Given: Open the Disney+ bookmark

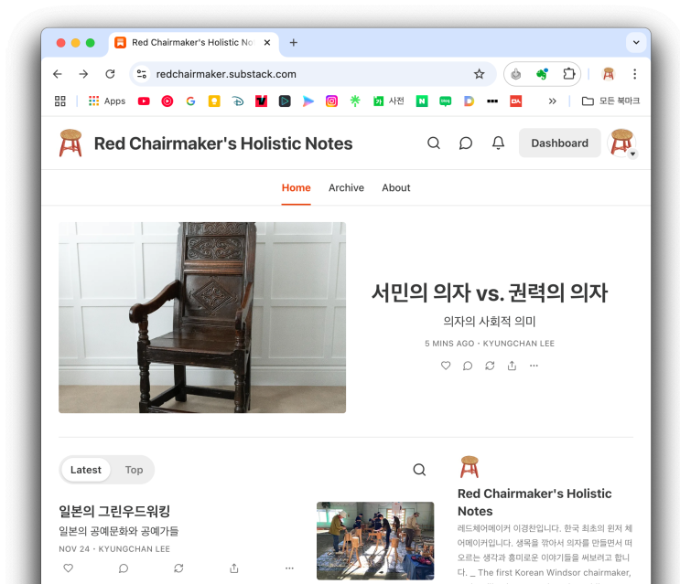Looking at the screenshot, I should 238,101.
